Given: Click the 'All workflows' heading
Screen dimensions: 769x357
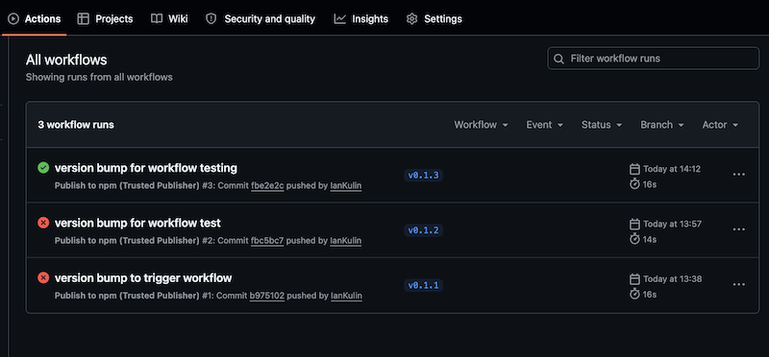Looking at the screenshot, I should pyautogui.click(x=66, y=59).
